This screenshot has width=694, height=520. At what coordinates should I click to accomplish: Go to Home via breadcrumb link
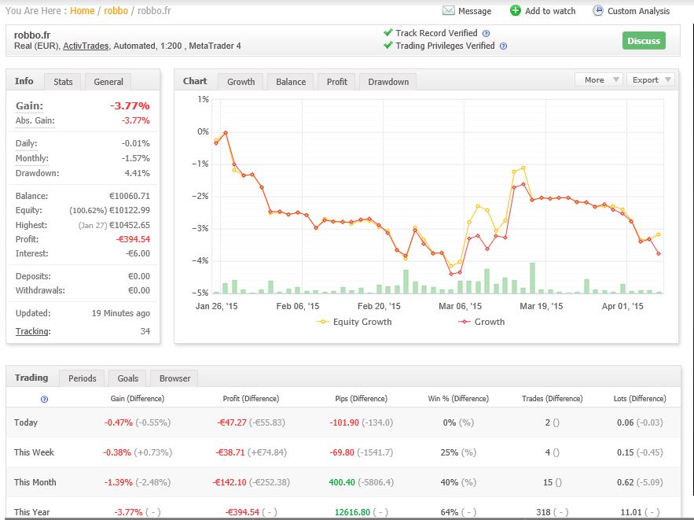point(82,11)
